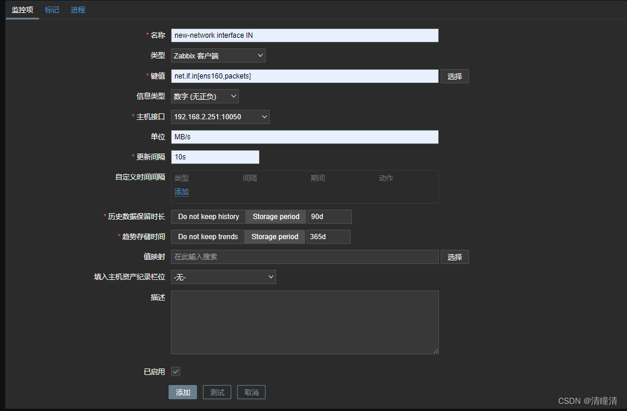Click the 期间 column header
This screenshot has width=627, height=411.
tap(318, 178)
